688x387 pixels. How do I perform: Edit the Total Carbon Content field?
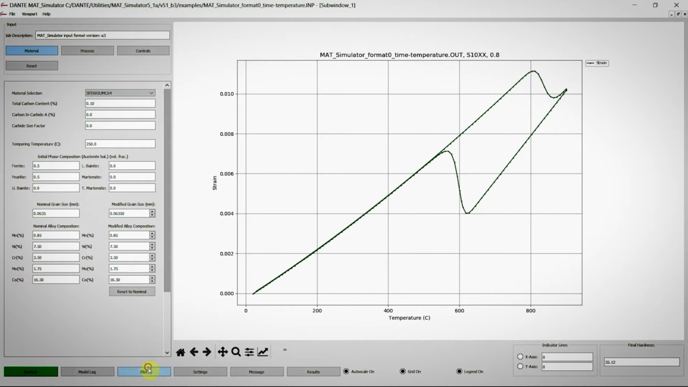point(120,103)
